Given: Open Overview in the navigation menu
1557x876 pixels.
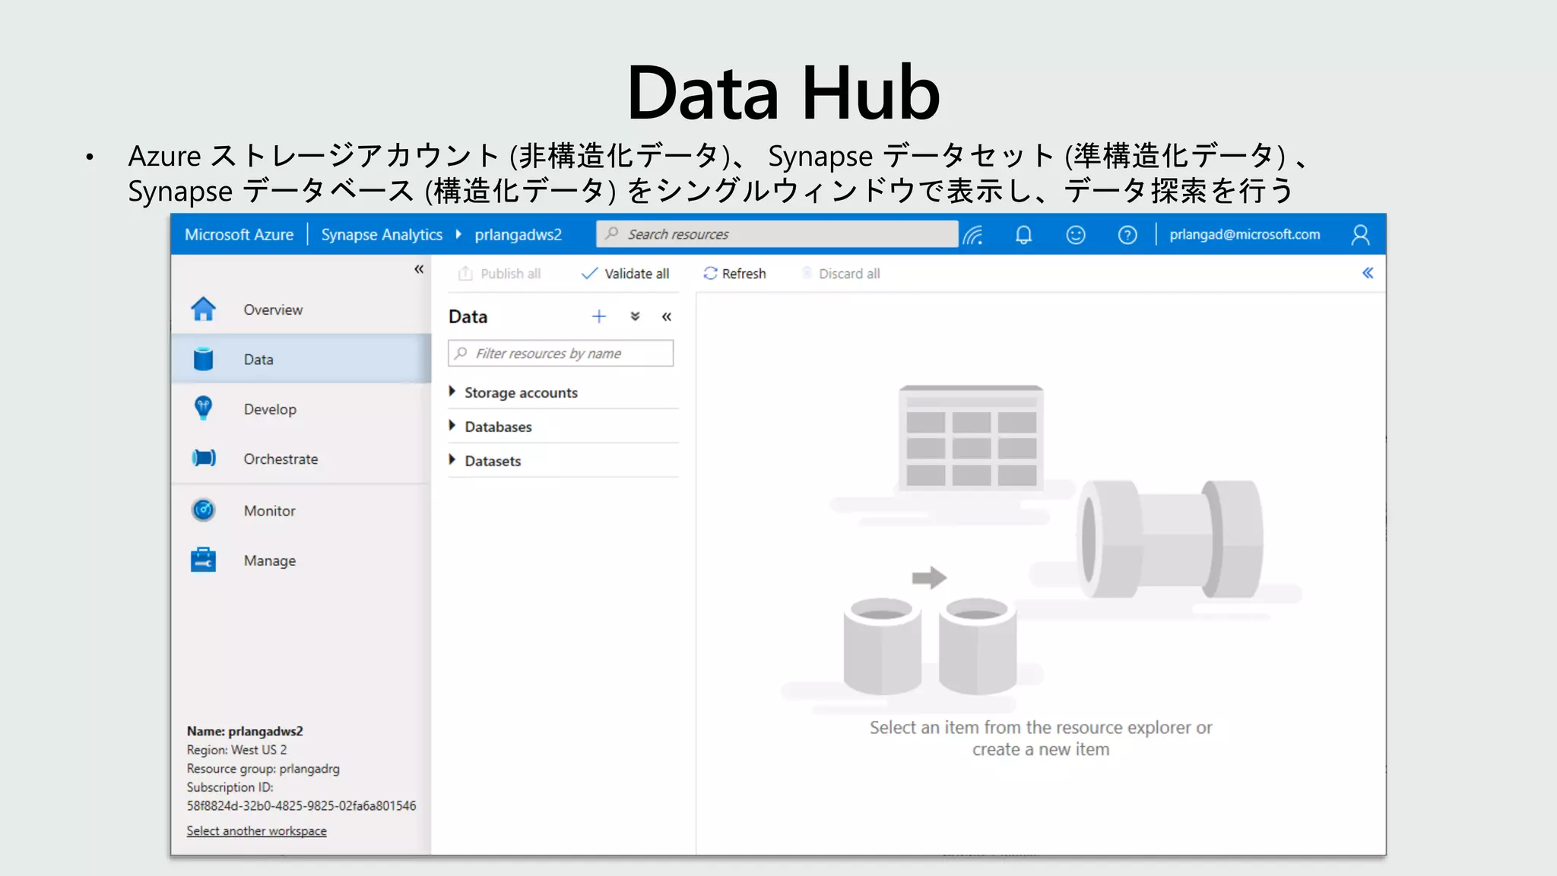Looking at the screenshot, I should click(273, 309).
